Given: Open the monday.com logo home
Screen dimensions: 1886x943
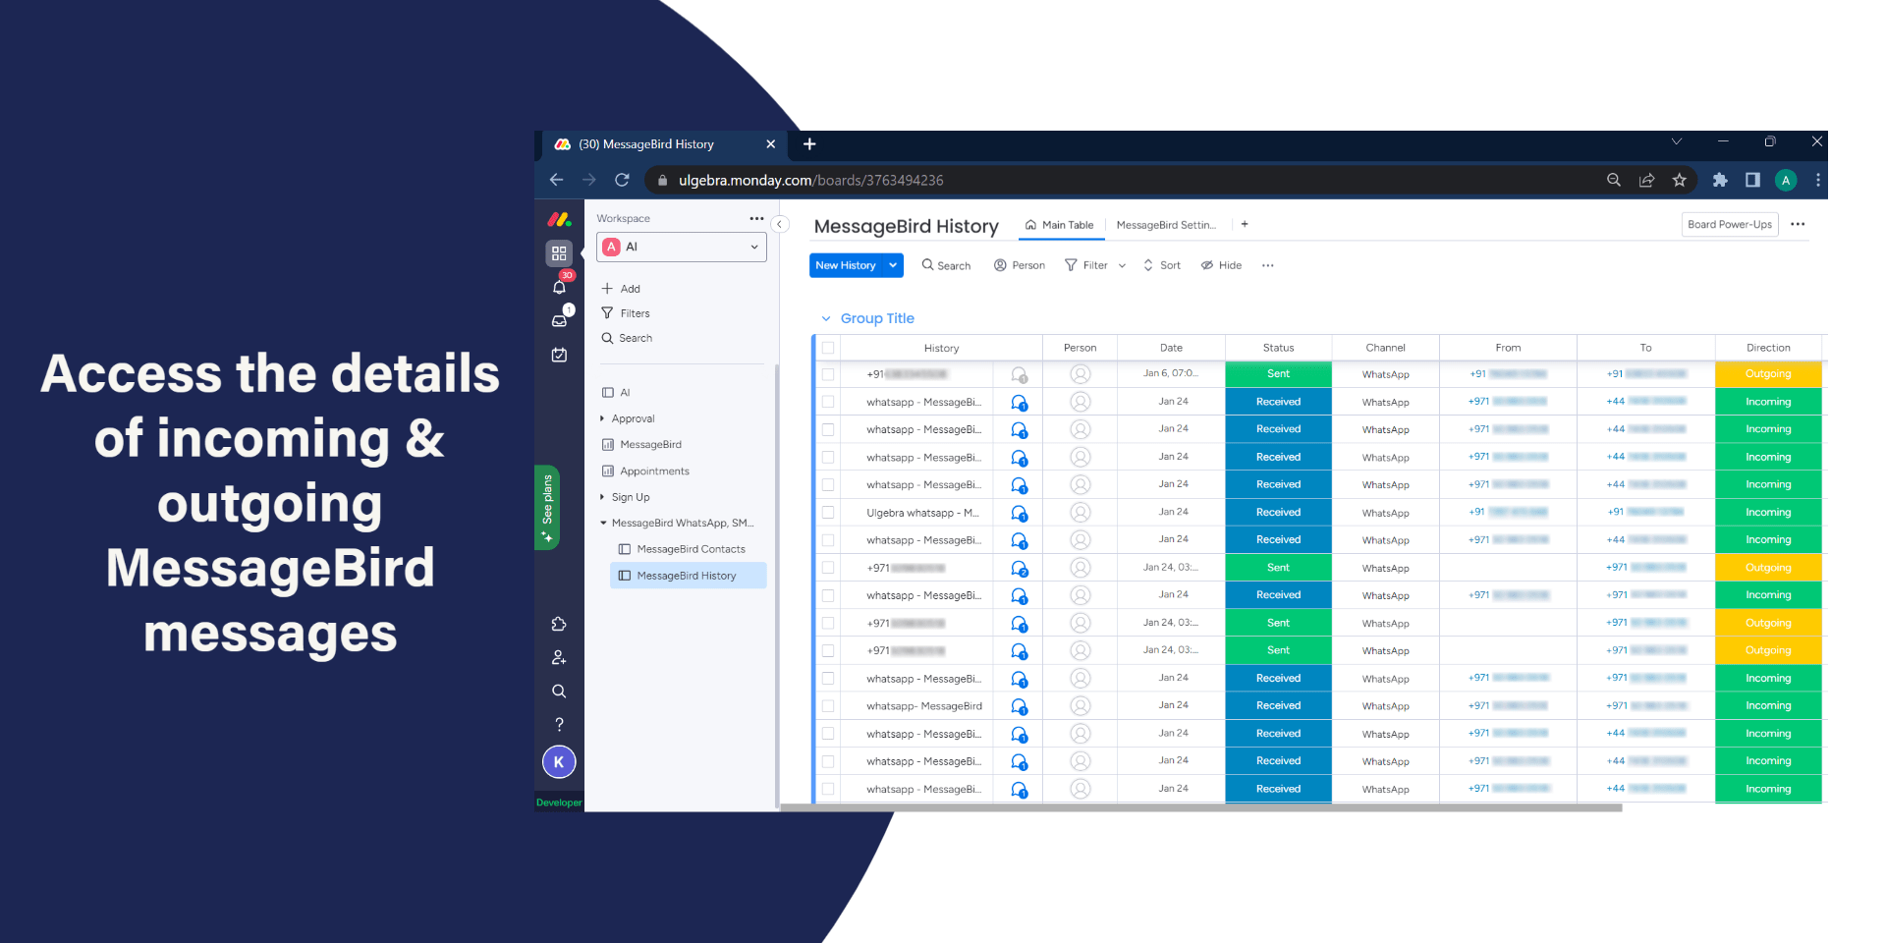Looking at the screenshot, I should tap(559, 220).
